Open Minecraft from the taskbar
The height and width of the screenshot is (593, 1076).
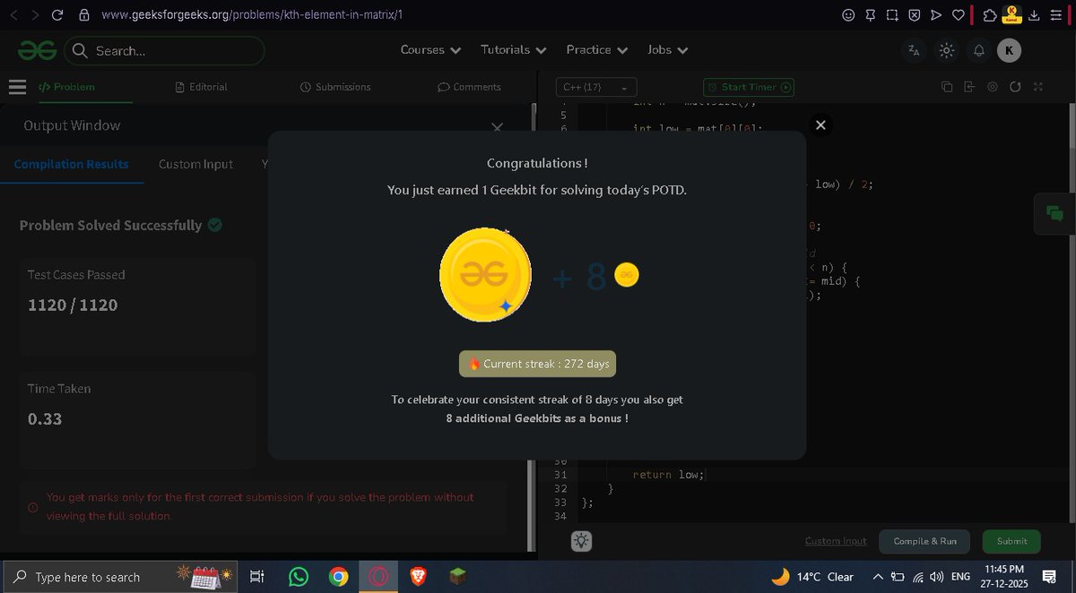pos(457,577)
